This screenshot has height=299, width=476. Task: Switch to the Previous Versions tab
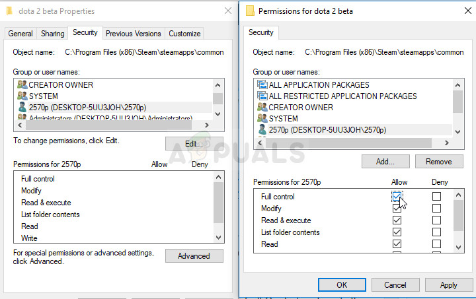point(133,34)
